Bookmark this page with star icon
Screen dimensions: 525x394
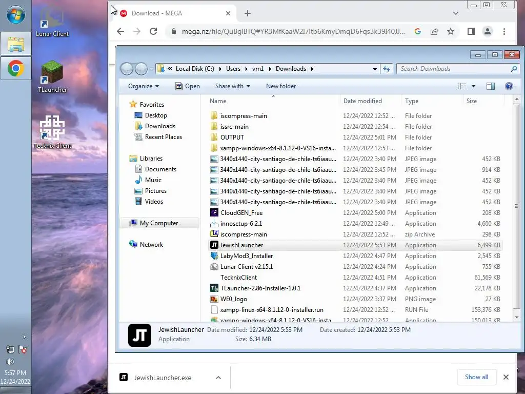tap(451, 31)
